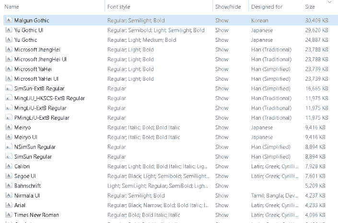Click Calibri's 'Regular; Light; Bold' style cell
338x223 pixels.
coord(157,166)
